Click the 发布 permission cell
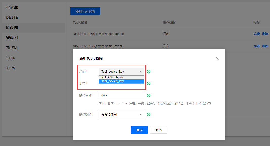 166,46
